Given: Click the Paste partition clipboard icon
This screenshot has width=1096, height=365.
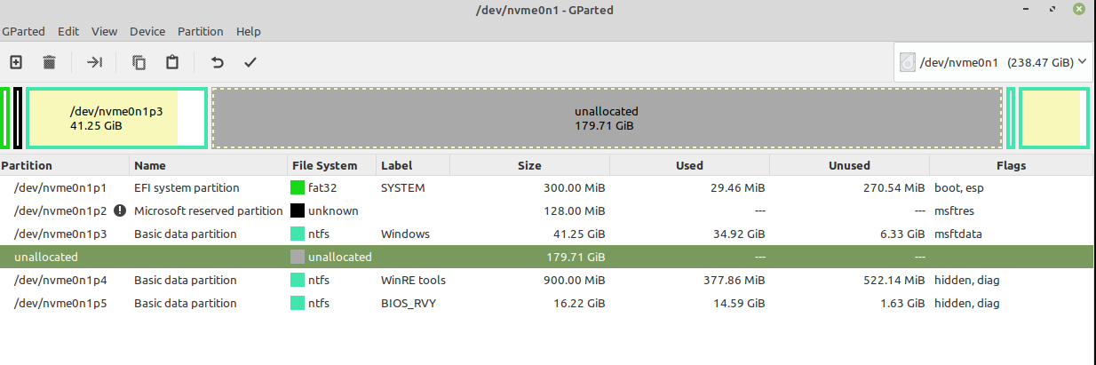Looking at the screenshot, I should tap(172, 62).
